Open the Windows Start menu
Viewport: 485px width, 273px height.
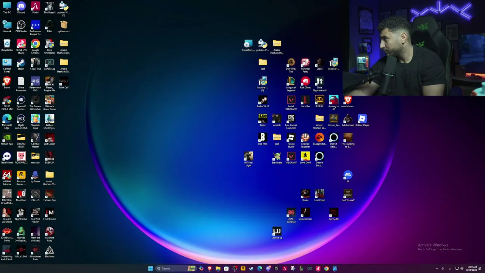click(x=150, y=268)
